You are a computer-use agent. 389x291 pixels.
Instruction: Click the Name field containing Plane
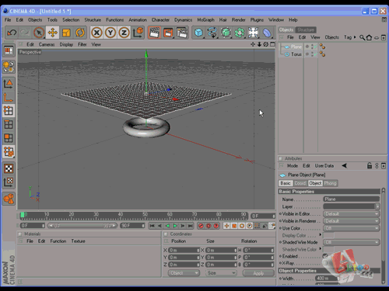[x=352, y=199]
